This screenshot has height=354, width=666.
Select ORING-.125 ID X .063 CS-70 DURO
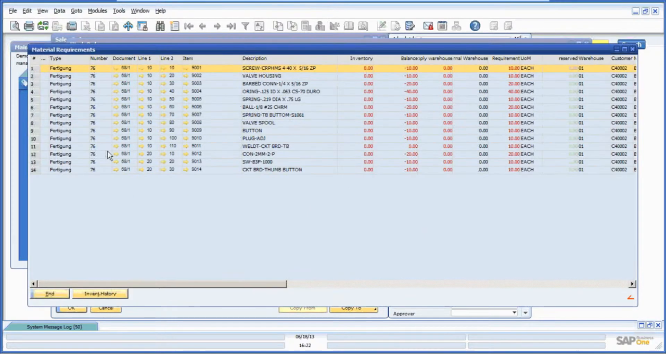tap(281, 92)
